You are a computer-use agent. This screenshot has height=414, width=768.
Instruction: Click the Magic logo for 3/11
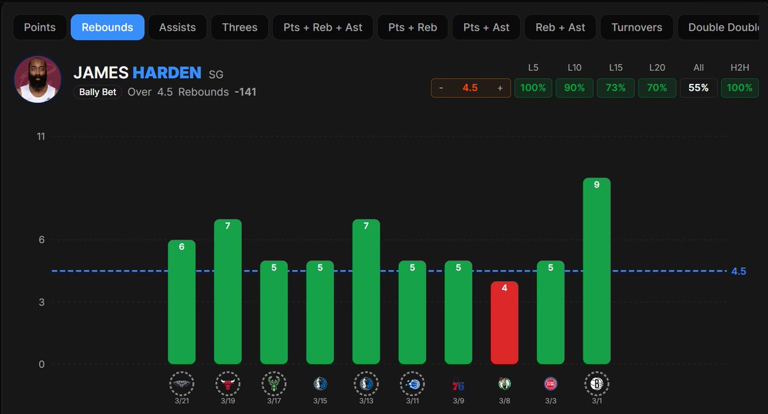pyautogui.click(x=412, y=385)
